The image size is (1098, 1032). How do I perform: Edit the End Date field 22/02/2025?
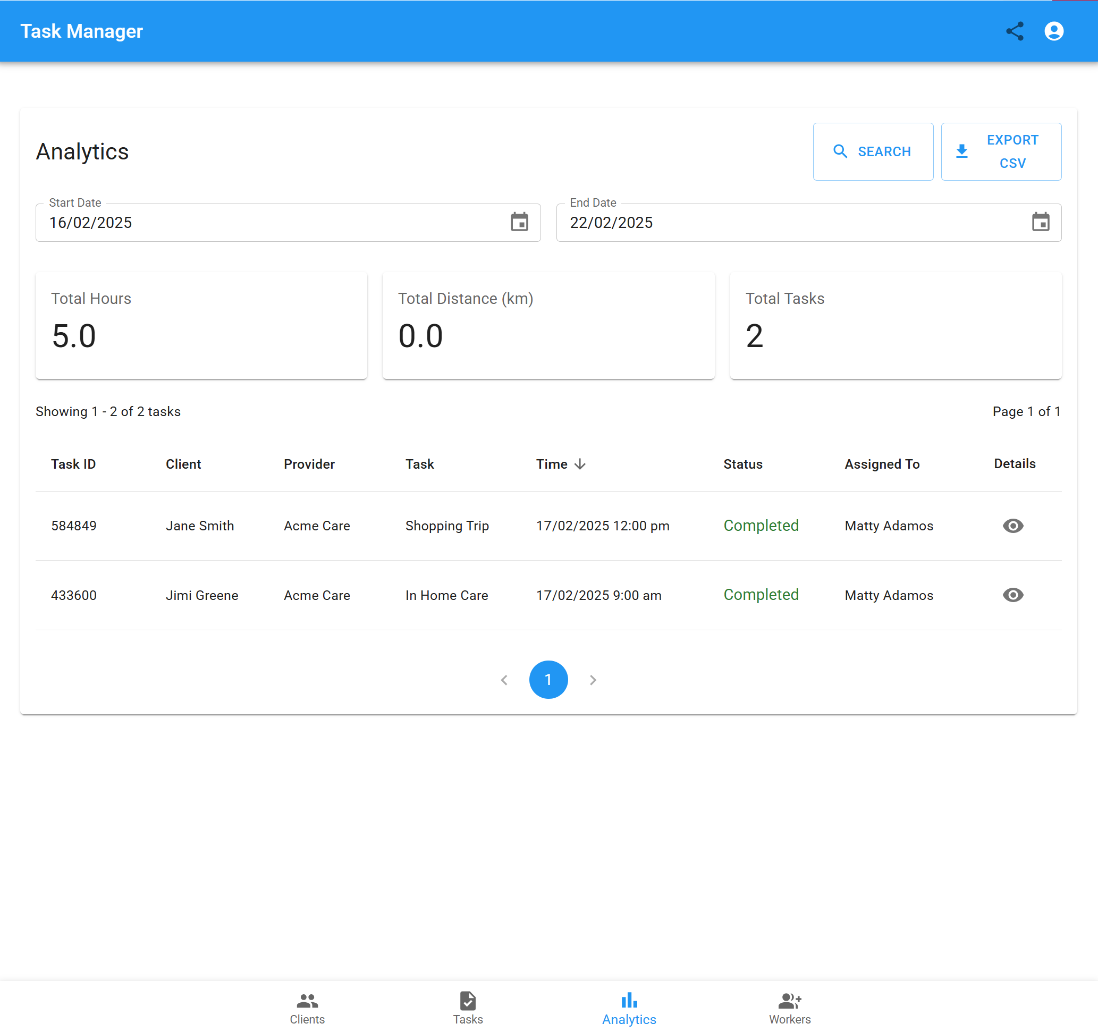(x=808, y=223)
